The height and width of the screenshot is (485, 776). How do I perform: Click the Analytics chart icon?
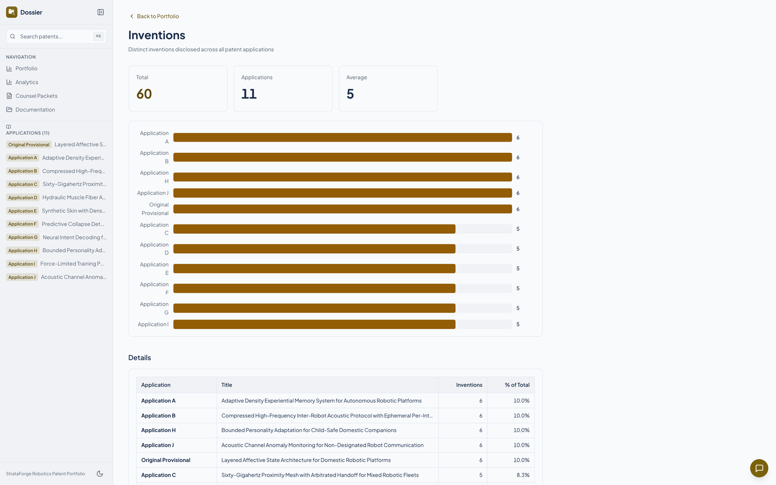[9, 82]
